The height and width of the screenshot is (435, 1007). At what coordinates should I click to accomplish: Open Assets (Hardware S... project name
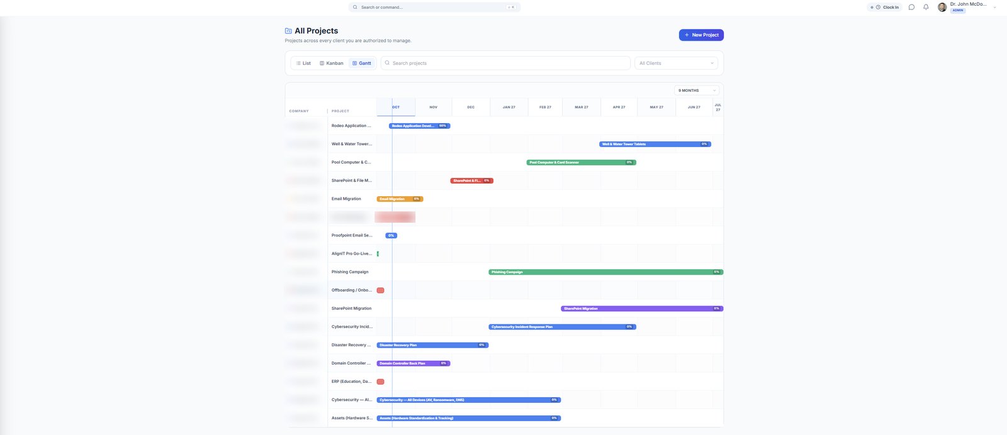click(x=352, y=417)
